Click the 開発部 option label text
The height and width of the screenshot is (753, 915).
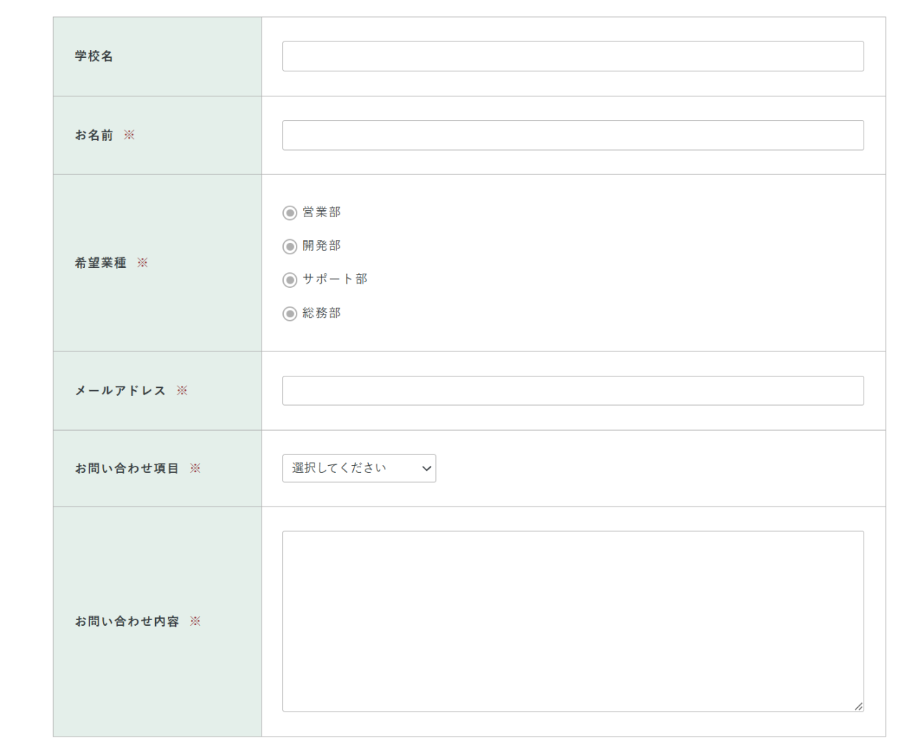point(322,246)
